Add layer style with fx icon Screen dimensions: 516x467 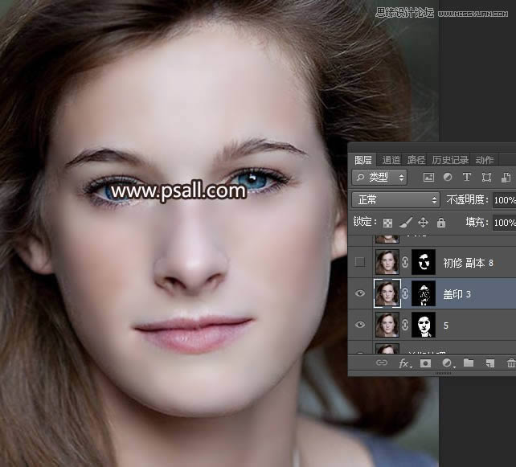[404, 363]
